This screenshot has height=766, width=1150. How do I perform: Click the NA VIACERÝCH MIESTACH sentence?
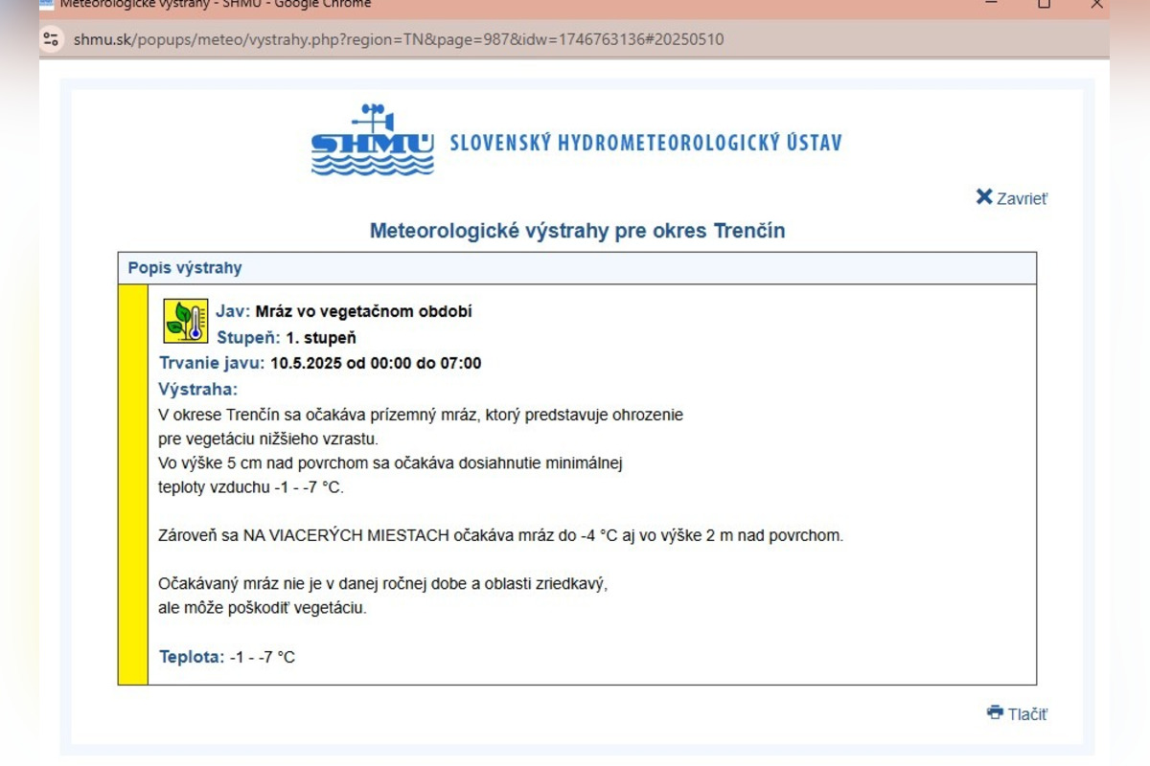click(x=500, y=535)
